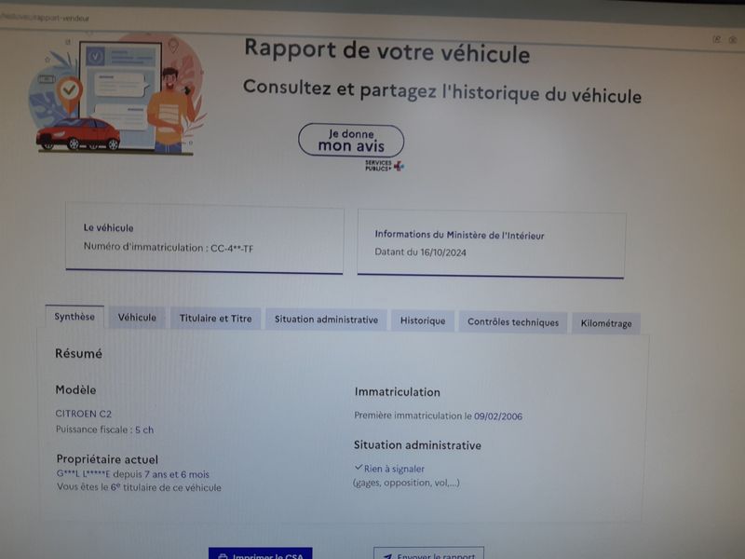745x559 pixels.
Task: Click the Rapport de votre véhicule heading
Action: 386,51
